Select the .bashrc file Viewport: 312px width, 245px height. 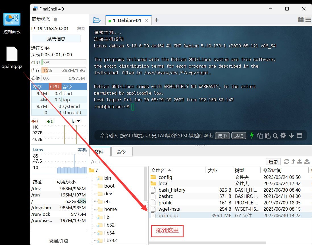[230, 196]
